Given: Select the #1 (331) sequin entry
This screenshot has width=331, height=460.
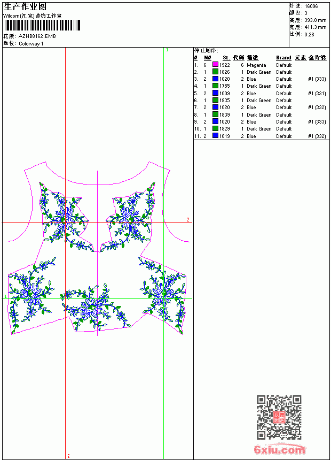Looking at the screenshot, I should [317, 93].
